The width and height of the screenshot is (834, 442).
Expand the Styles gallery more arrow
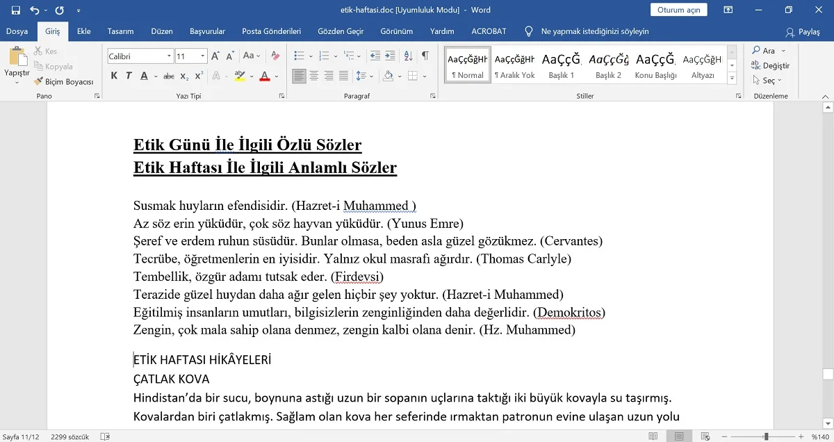click(x=732, y=79)
